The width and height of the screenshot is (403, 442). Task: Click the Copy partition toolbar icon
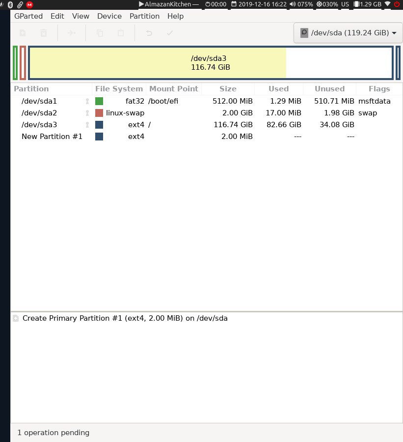coord(100,33)
